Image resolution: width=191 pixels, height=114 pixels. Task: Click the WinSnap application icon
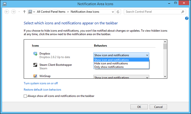click(35, 76)
